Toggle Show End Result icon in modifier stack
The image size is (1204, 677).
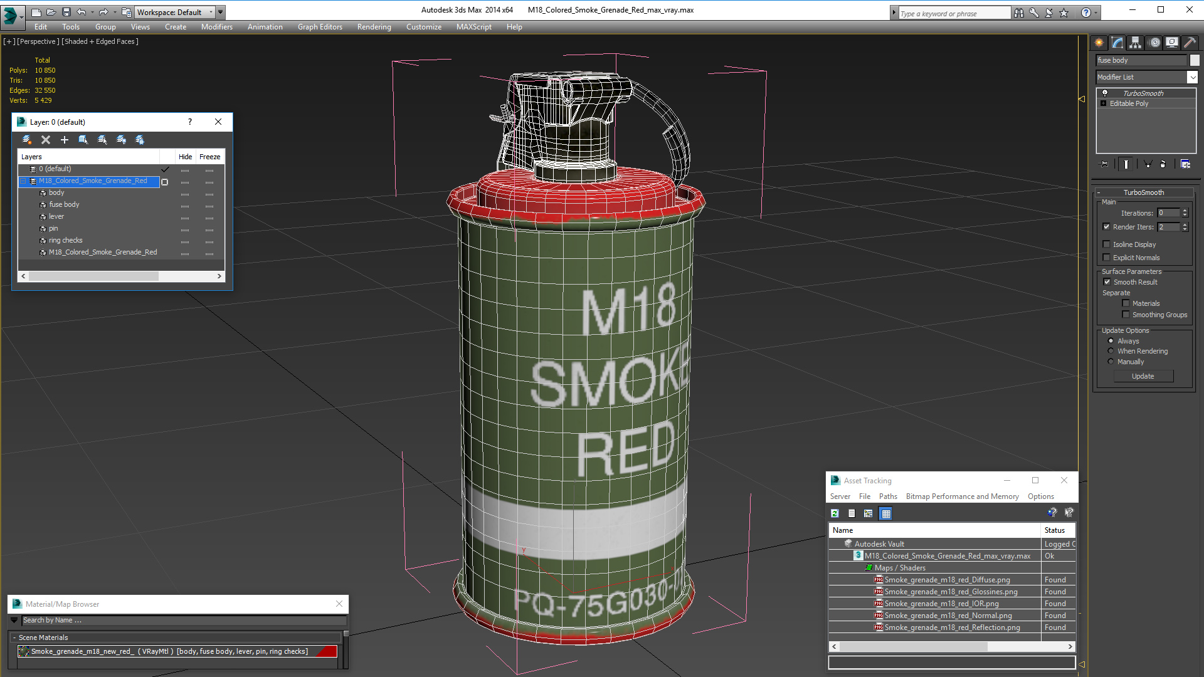[x=1126, y=164]
